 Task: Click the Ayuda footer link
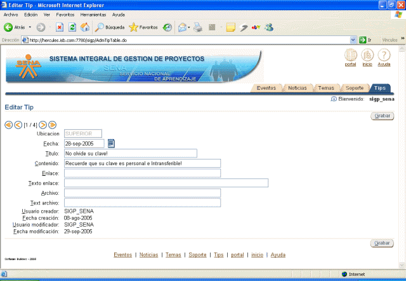click(278, 255)
